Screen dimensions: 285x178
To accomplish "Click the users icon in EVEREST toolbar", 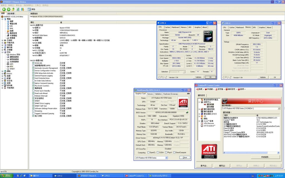I will pyautogui.click(x=23, y=9).
